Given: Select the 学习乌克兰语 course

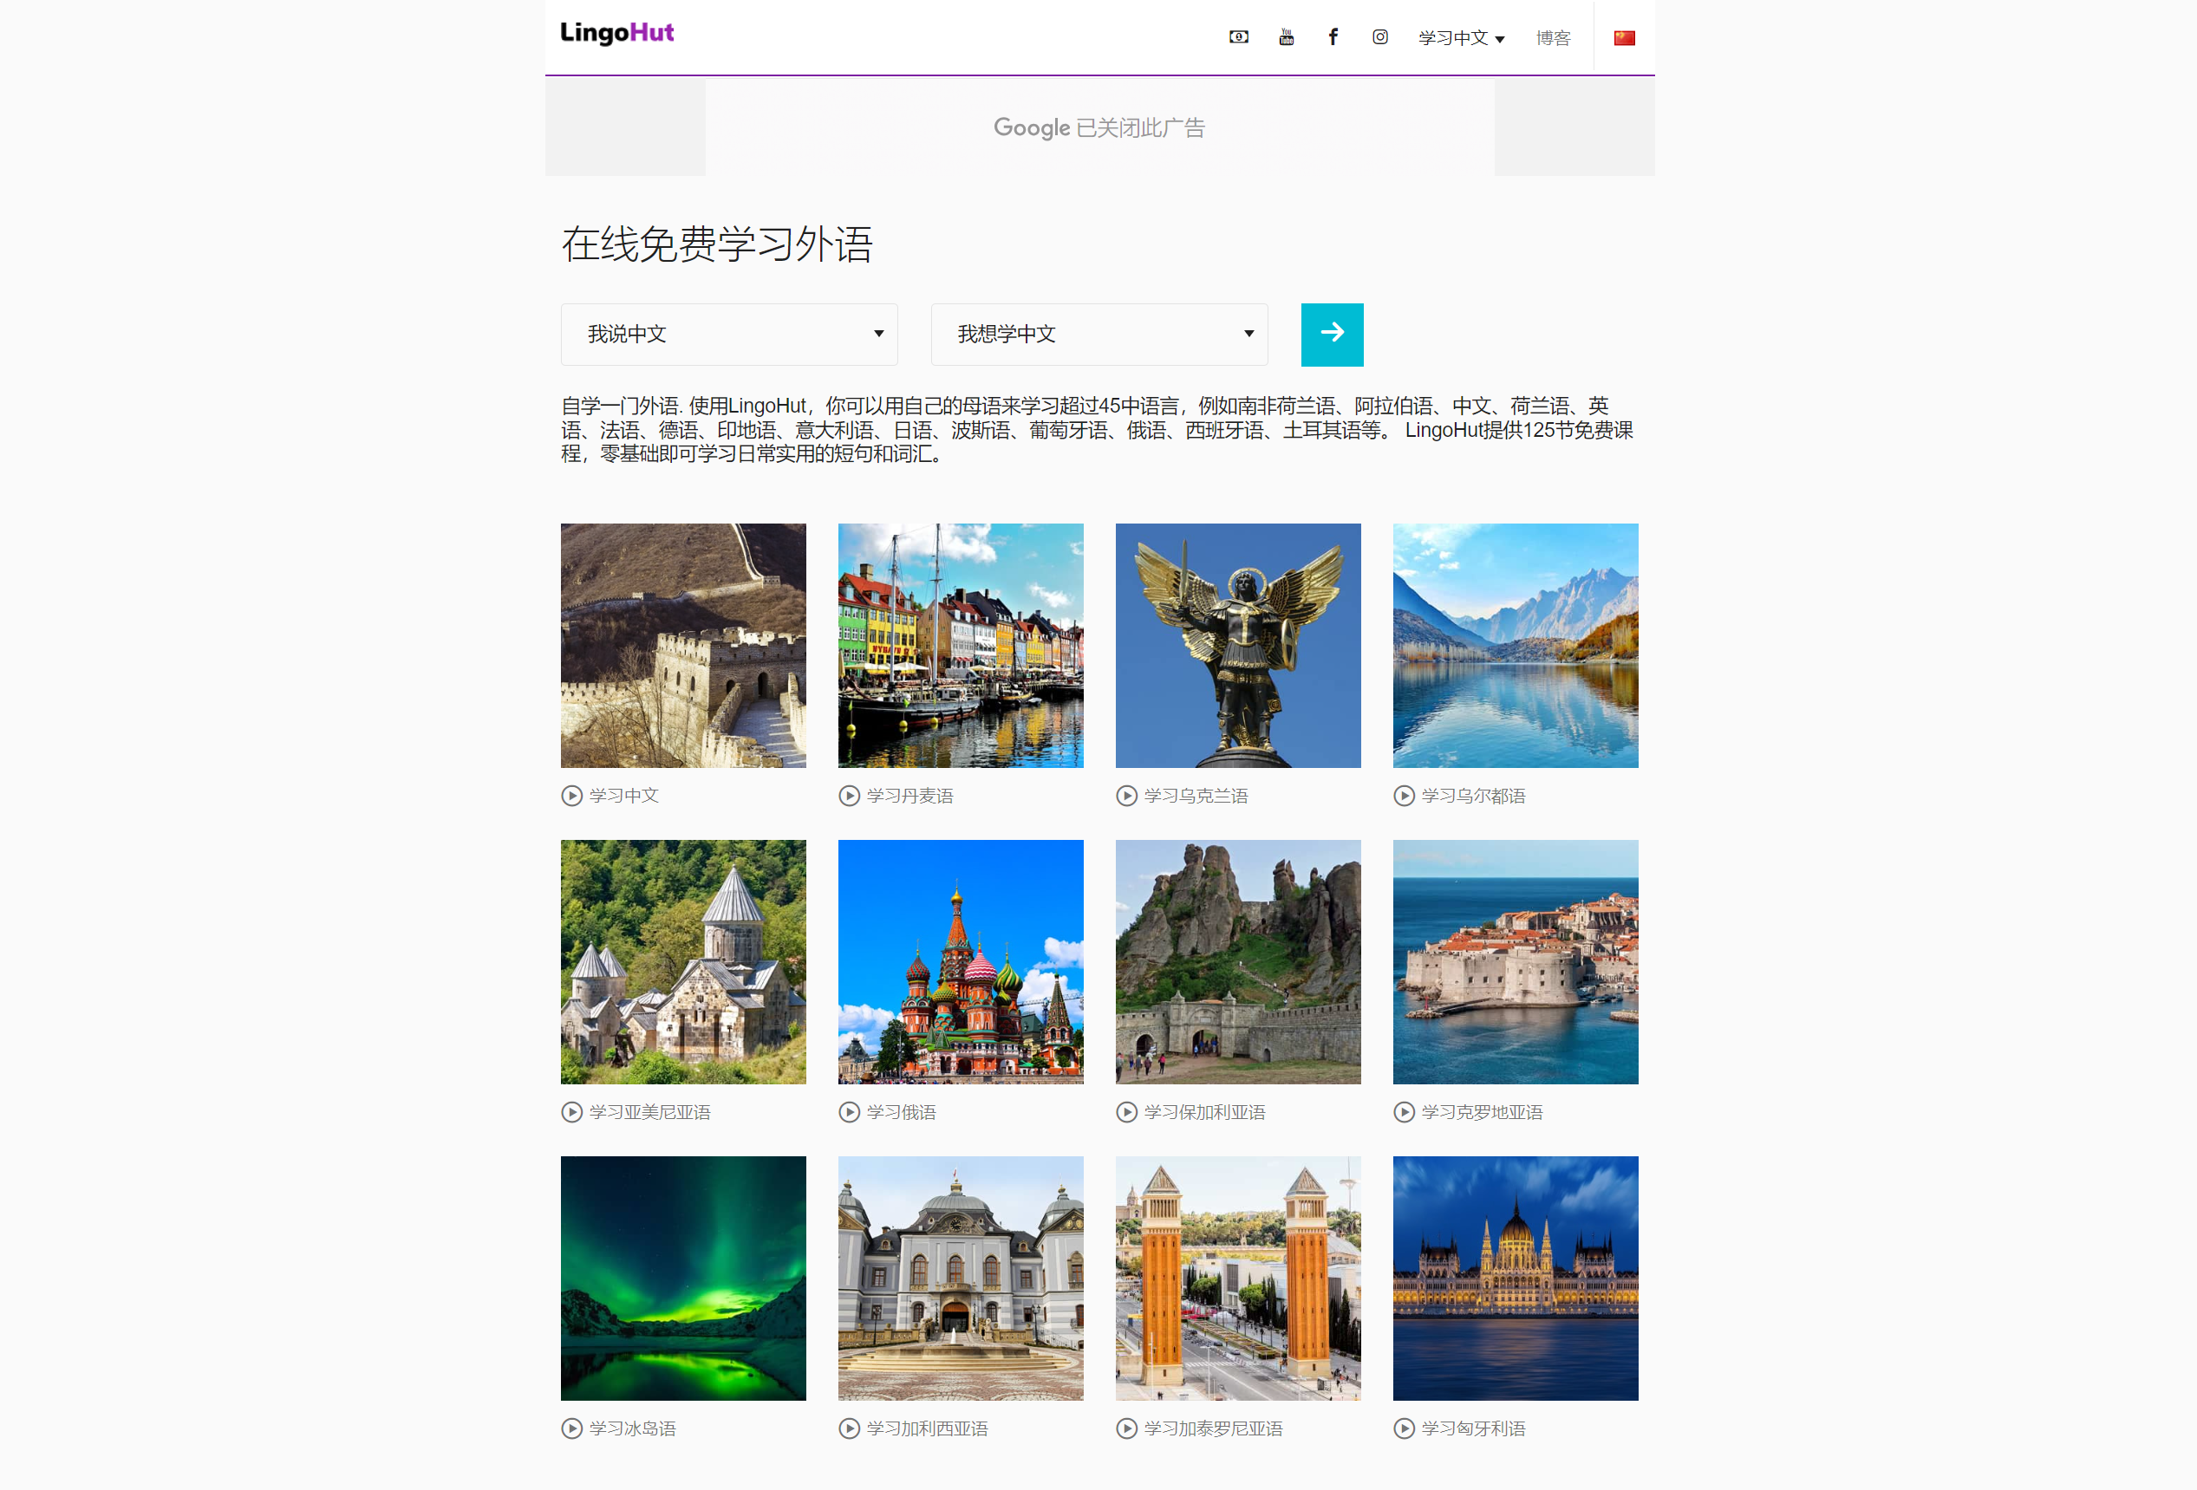Looking at the screenshot, I should pos(1195,796).
